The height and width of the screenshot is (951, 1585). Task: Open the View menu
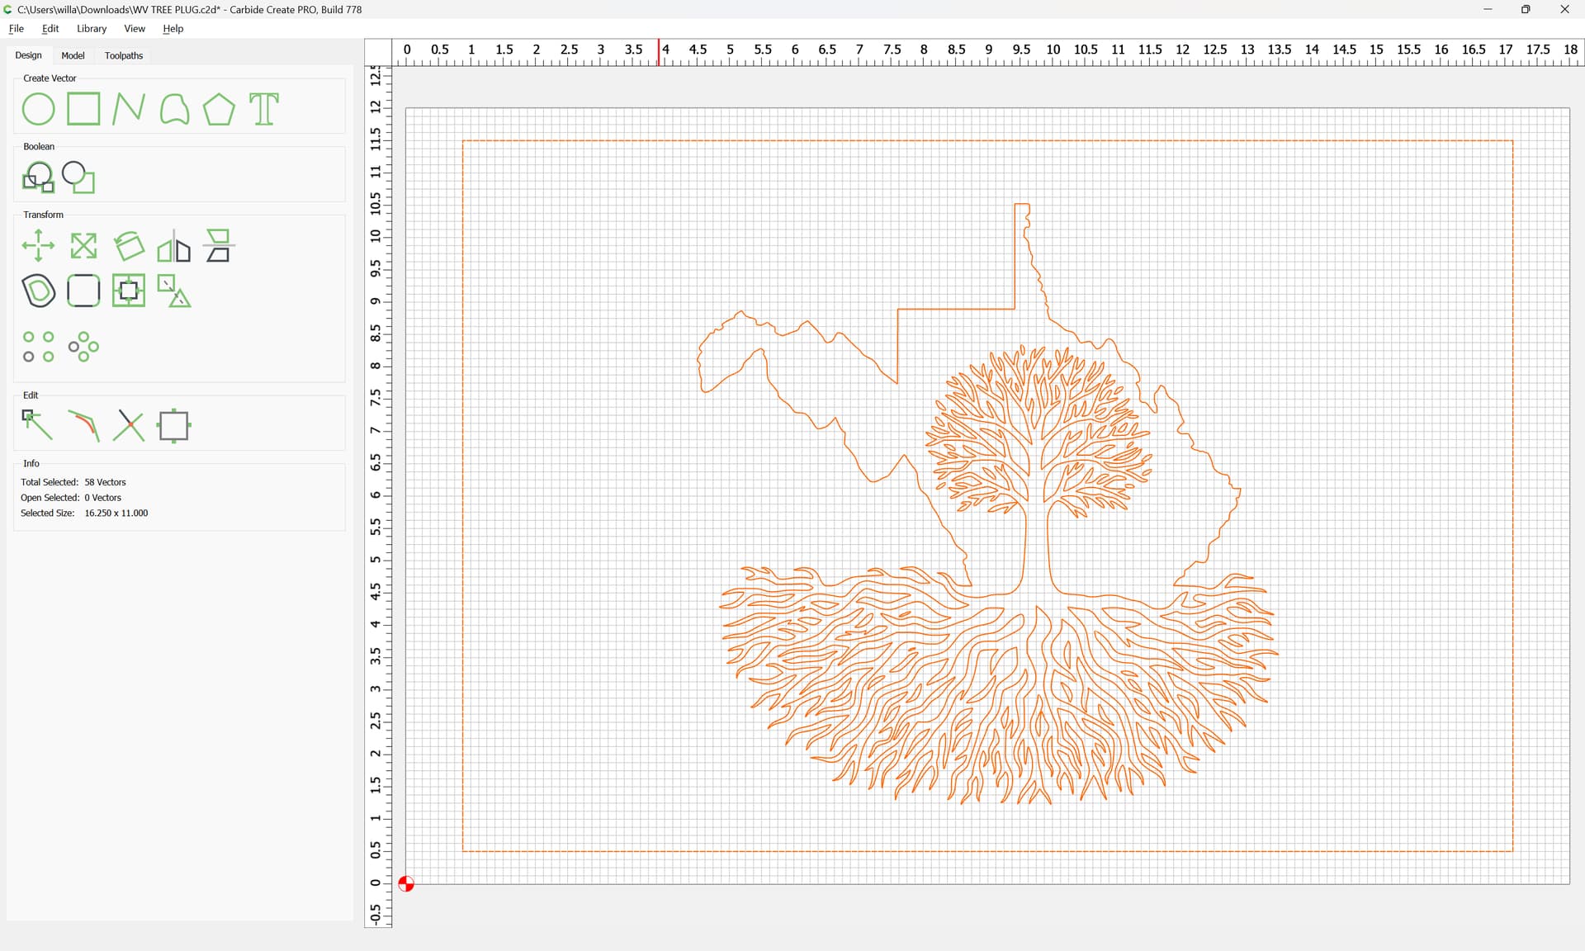point(135,28)
